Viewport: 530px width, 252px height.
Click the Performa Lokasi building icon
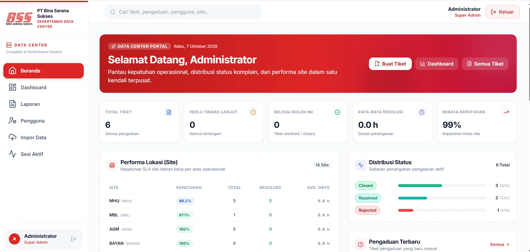point(112,165)
